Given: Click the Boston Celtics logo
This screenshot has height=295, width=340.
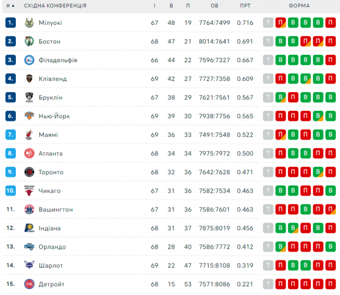Looking at the screenshot, I should 29,41.
